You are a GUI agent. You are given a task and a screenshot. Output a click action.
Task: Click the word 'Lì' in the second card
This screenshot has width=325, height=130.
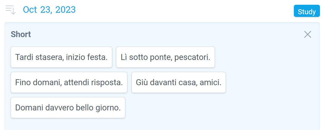(x=124, y=57)
